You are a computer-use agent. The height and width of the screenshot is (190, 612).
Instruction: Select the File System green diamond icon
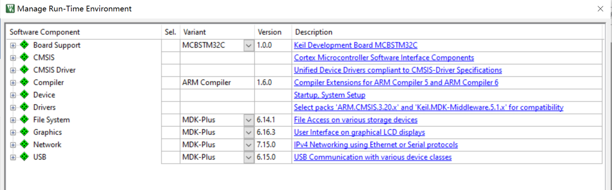(x=24, y=120)
